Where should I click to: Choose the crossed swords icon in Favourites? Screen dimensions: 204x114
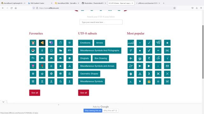(69, 66)
